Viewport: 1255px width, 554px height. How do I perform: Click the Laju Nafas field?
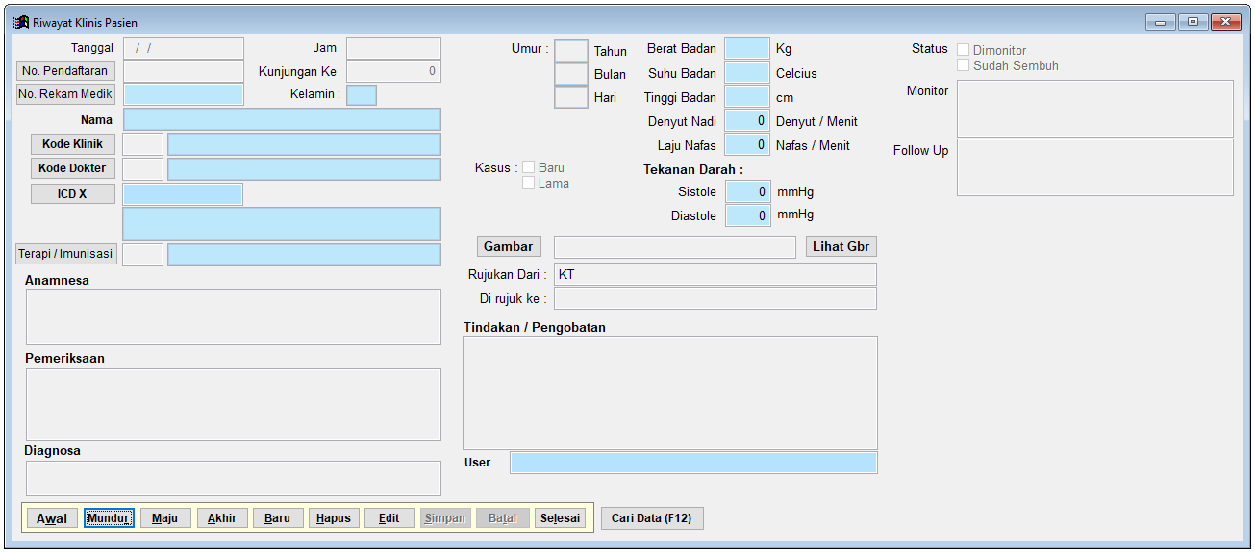pyautogui.click(x=747, y=144)
